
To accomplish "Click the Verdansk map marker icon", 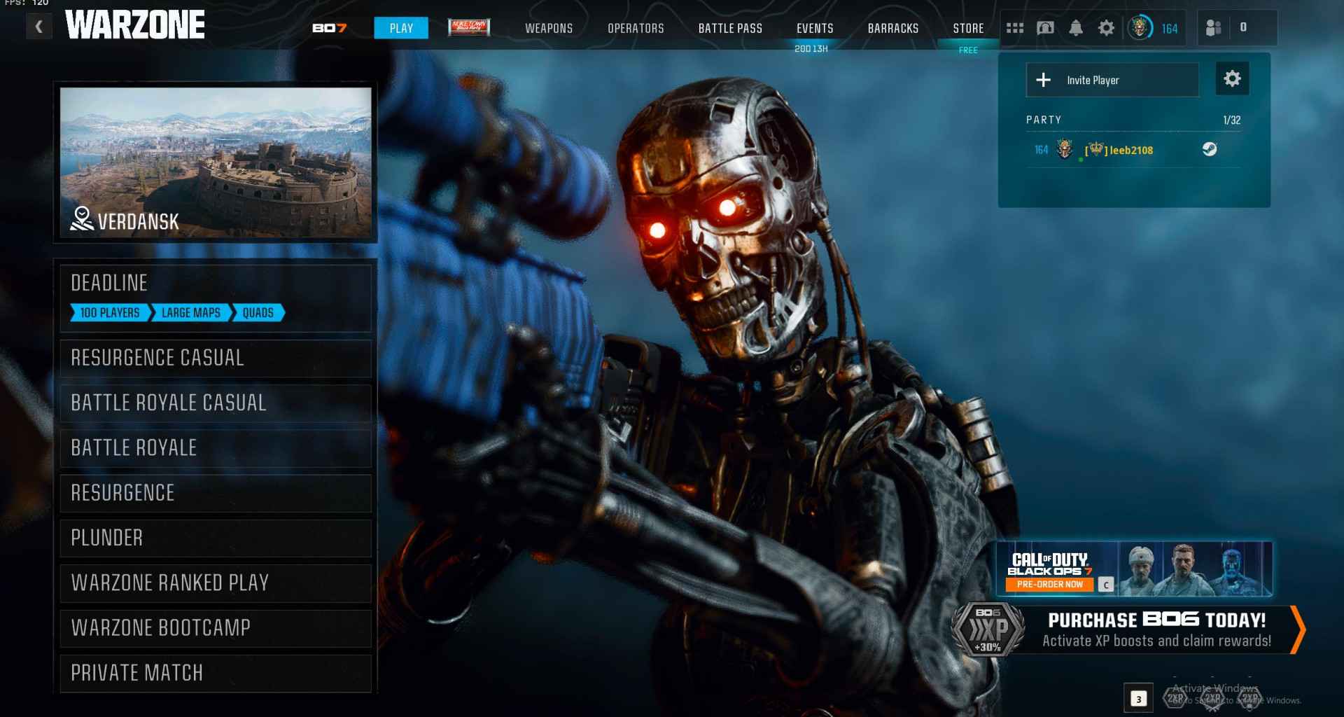I will pyautogui.click(x=82, y=219).
